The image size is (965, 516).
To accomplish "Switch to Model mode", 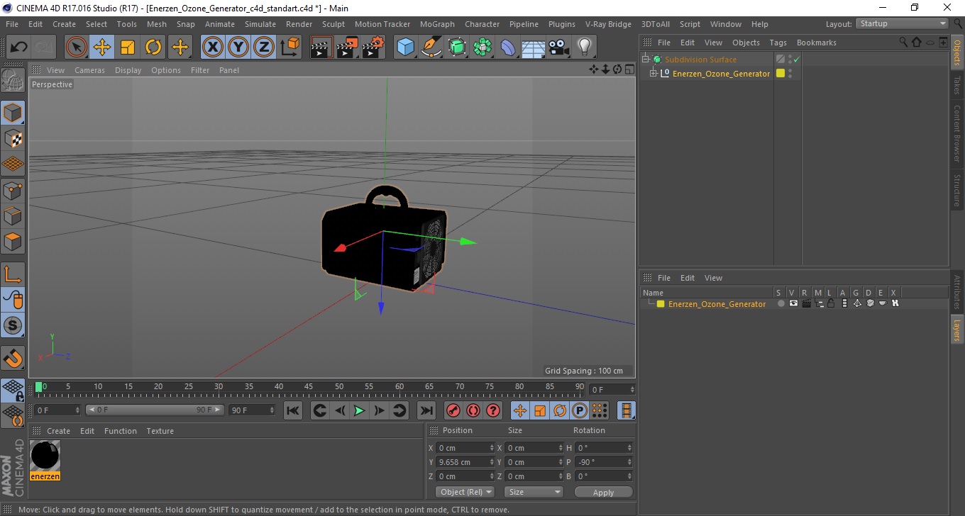I will [13, 113].
